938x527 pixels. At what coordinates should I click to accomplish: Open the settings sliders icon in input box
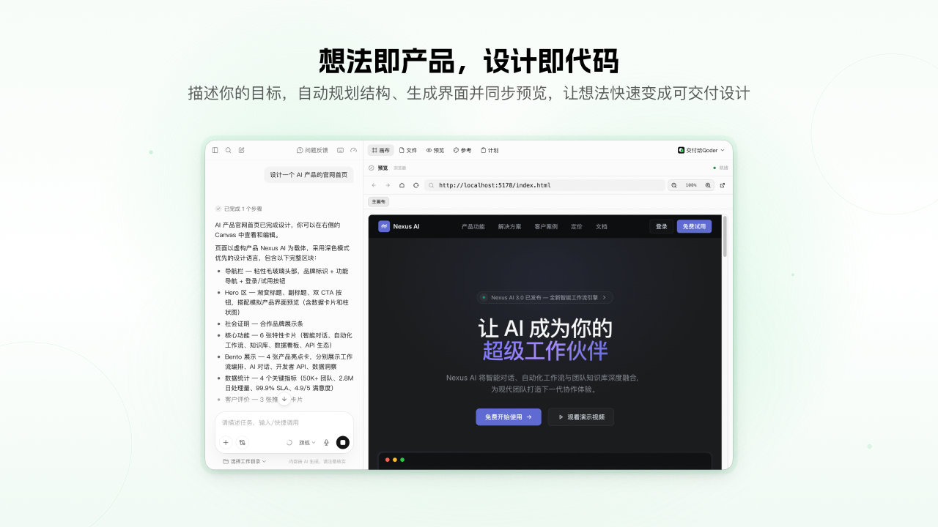pyautogui.click(x=243, y=442)
